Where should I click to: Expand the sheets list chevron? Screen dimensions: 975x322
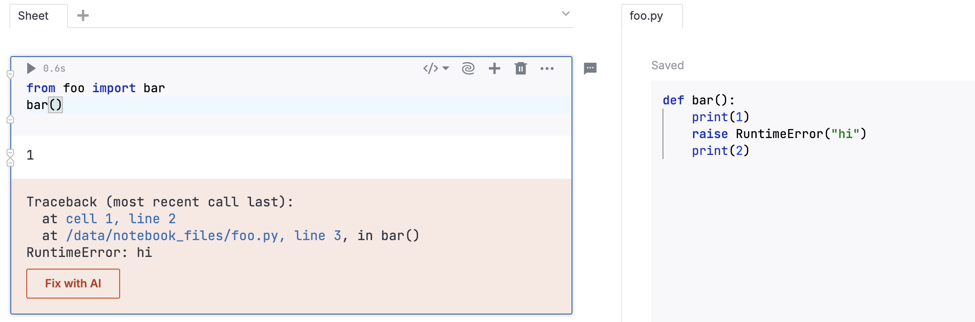point(566,14)
